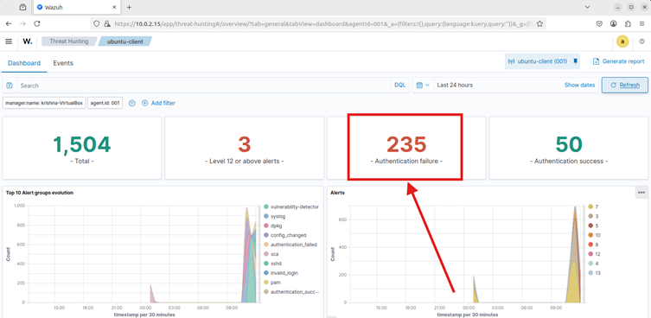Reload the current browser page
The height and width of the screenshot is (318, 651).
coord(37,23)
